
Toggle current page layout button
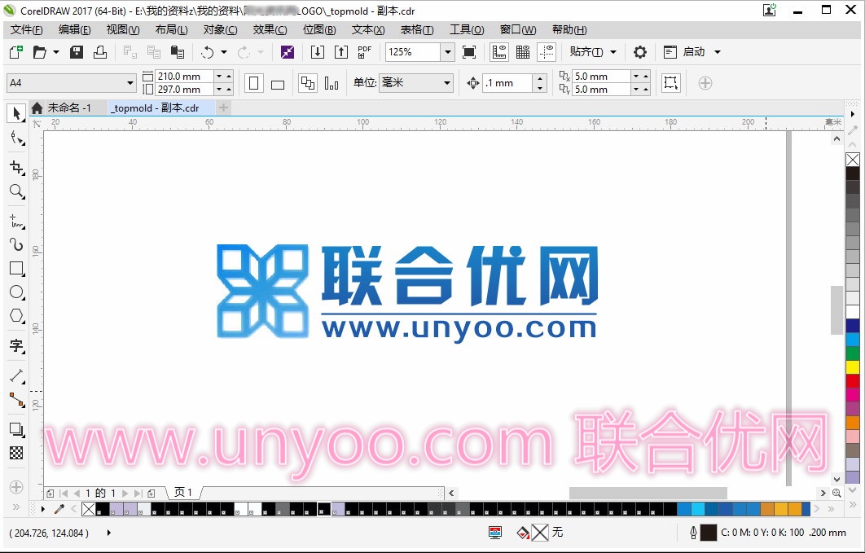332,83
